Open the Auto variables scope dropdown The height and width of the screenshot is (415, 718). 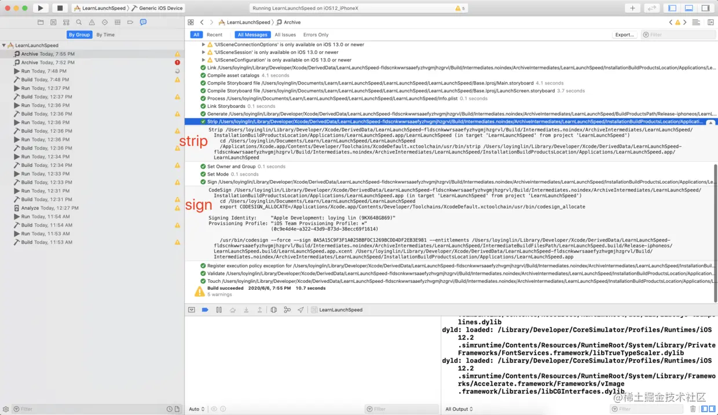(197, 409)
